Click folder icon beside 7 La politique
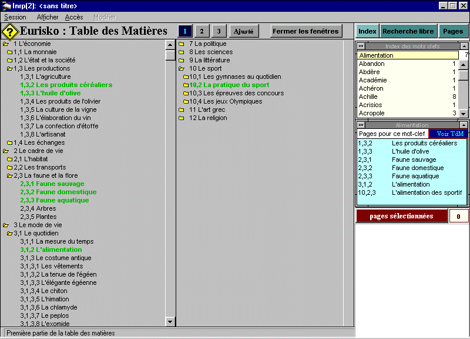470x339 pixels. coord(181,44)
